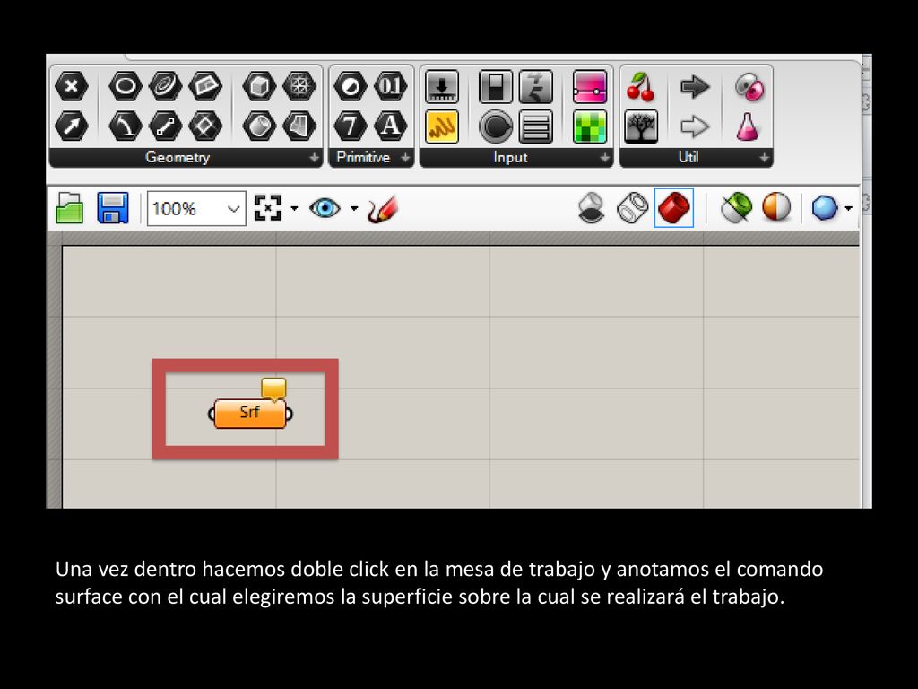Switch to red shaded preview mode
918x689 pixels.
point(674,207)
